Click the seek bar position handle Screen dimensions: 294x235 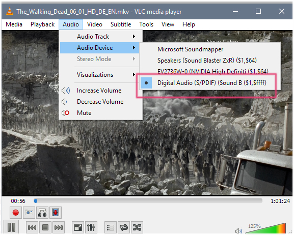[x=36, y=201]
